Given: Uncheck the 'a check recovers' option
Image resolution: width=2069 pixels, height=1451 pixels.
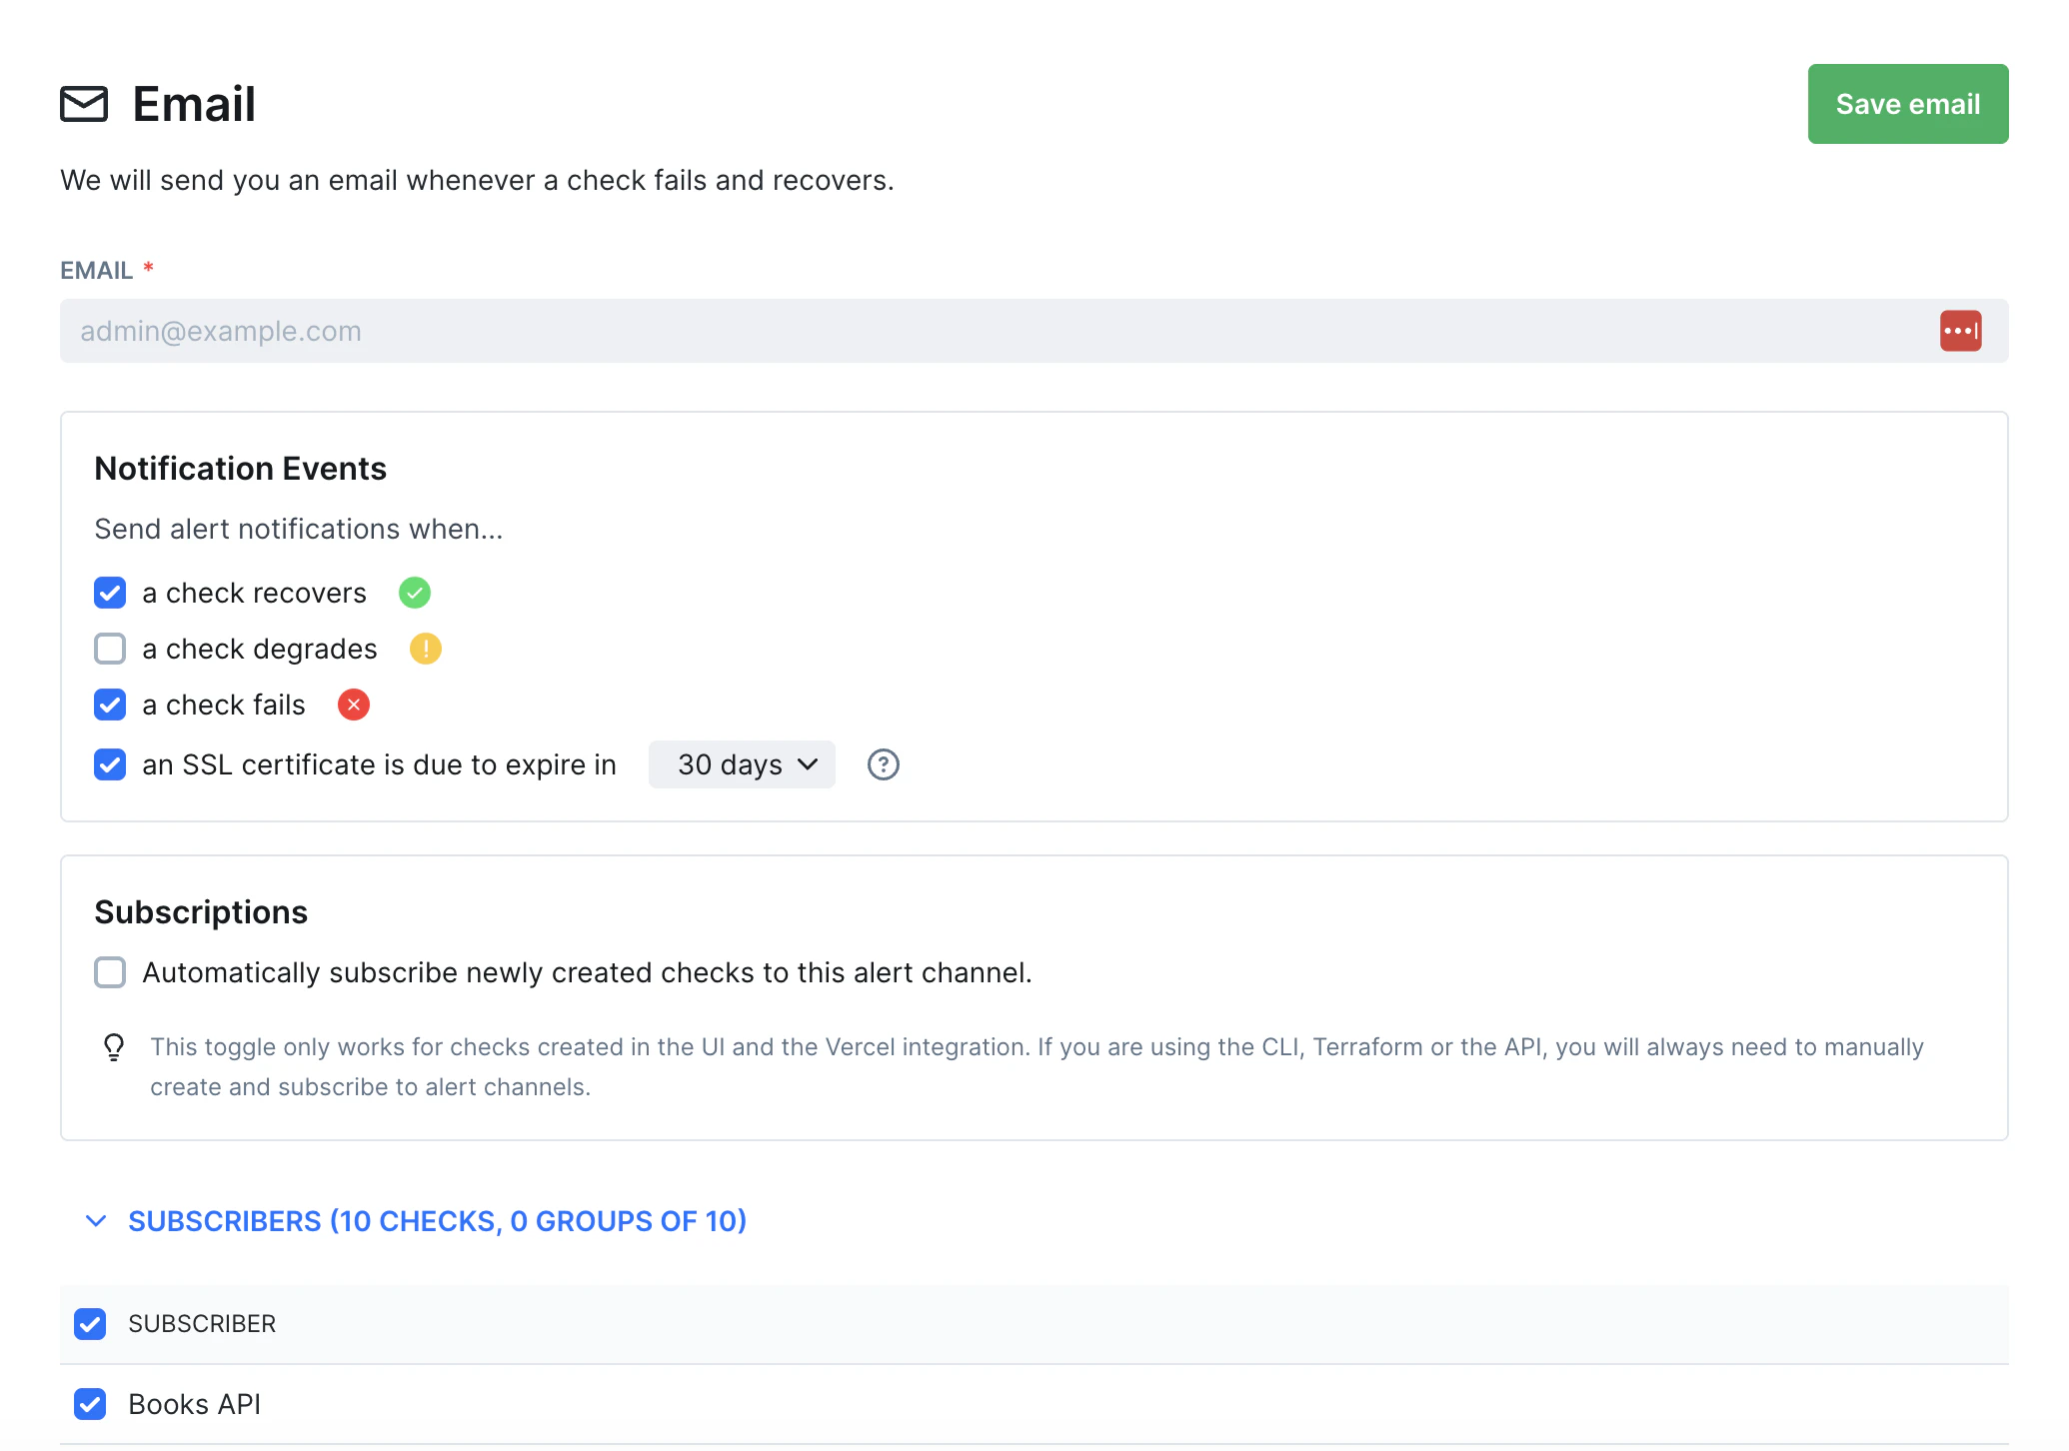Looking at the screenshot, I should point(109,593).
